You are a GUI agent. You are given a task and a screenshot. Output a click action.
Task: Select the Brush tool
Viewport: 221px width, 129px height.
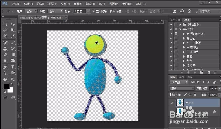coord(13,42)
